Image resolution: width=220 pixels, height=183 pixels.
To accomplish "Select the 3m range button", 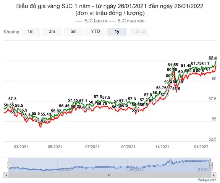I will click(x=52, y=32).
